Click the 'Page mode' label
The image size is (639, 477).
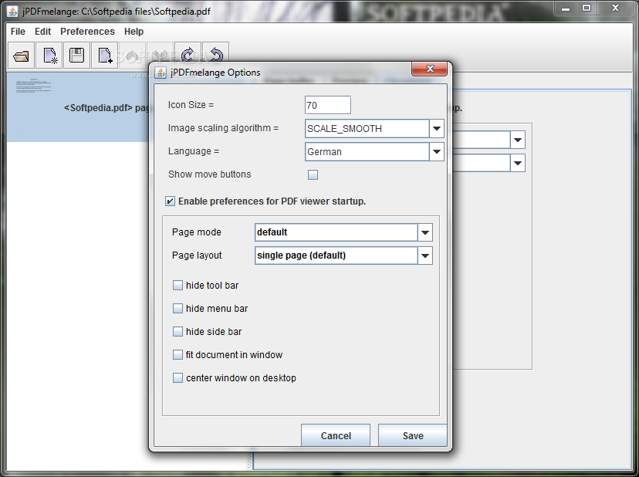(197, 232)
